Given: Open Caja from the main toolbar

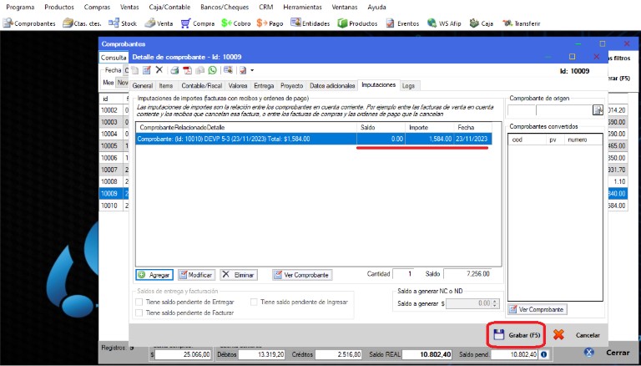Looking at the screenshot, I should (x=481, y=23).
